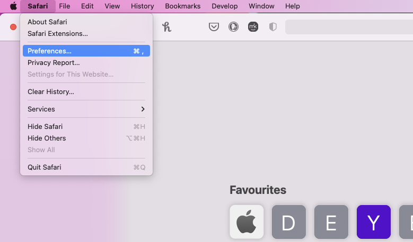Select Preferences… in the Safari menu
413x242 pixels.
pyautogui.click(x=86, y=51)
